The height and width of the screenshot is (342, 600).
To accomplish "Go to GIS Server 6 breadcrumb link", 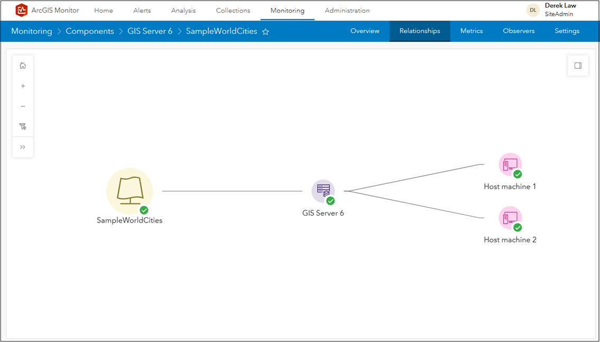I will (x=150, y=31).
